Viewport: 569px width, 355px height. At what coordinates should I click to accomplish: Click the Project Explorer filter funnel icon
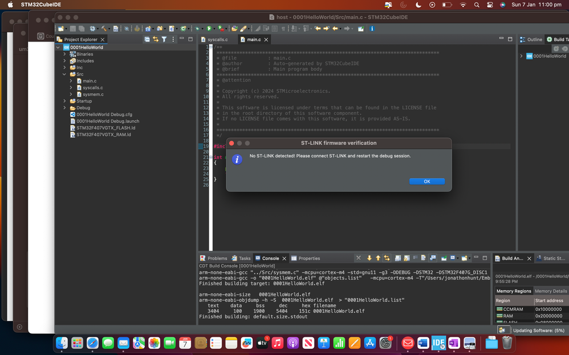pyautogui.click(x=164, y=39)
